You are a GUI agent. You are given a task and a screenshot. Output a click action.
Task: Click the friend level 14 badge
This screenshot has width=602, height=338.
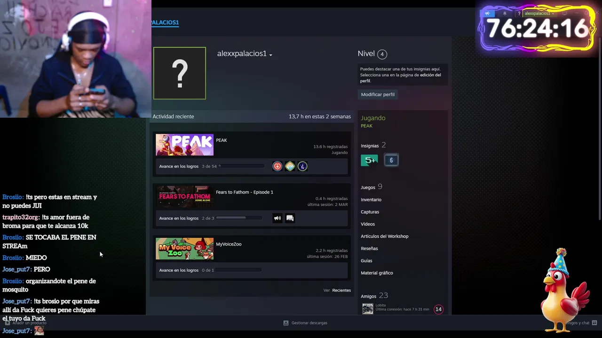[438, 309]
